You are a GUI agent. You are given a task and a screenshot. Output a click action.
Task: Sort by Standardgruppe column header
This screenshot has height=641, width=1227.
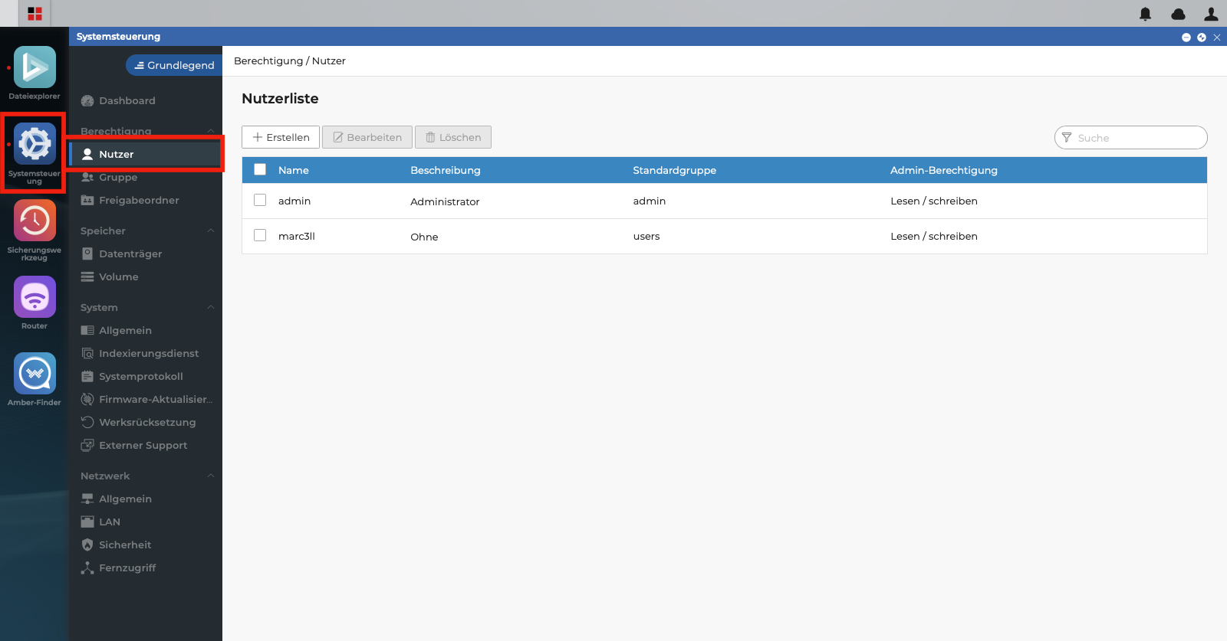(675, 170)
